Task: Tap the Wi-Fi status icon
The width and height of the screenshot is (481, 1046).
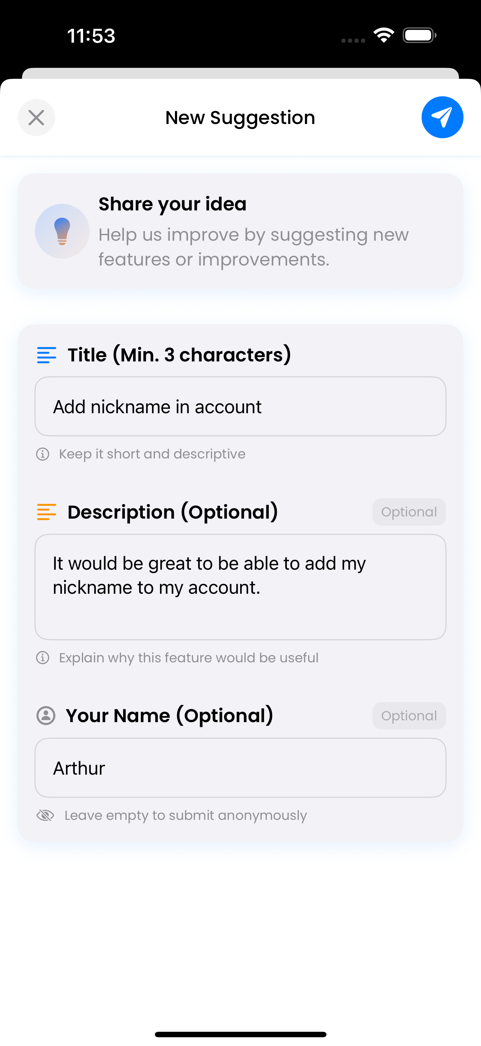Action: pyautogui.click(x=384, y=35)
